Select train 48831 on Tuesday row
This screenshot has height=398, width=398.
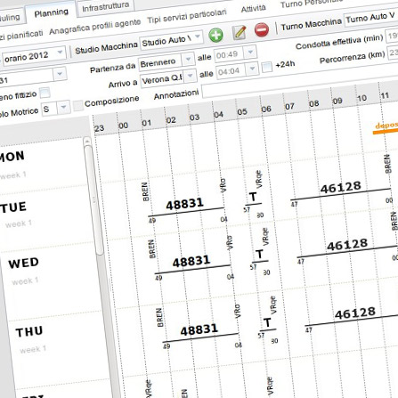click(x=184, y=204)
